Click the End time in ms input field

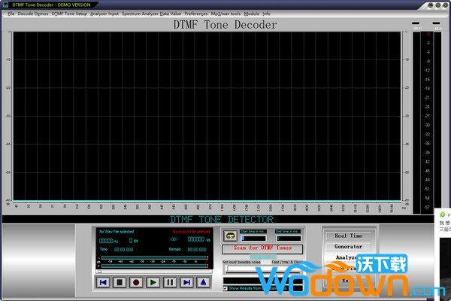click(x=289, y=239)
